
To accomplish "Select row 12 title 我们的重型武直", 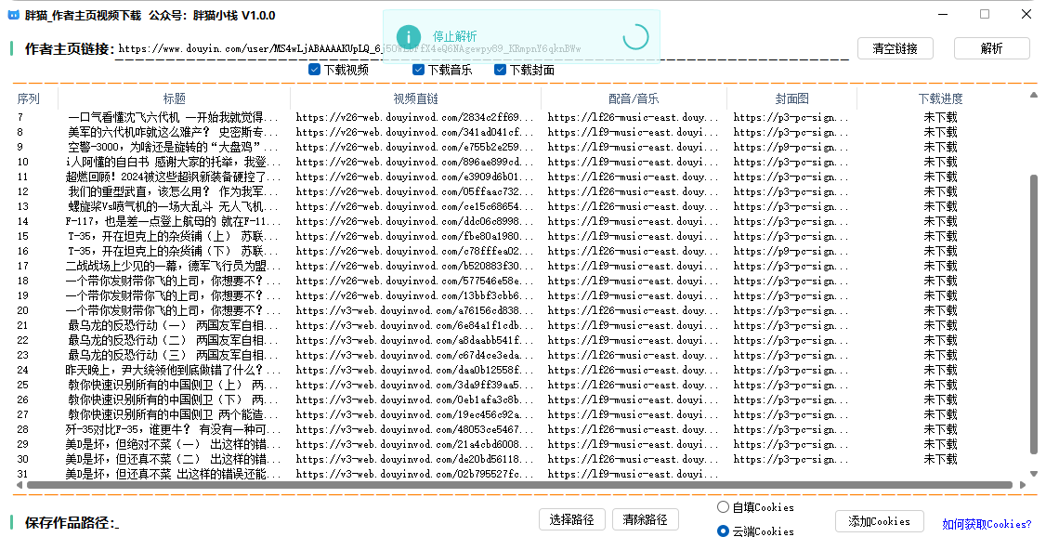I will pos(173,191).
